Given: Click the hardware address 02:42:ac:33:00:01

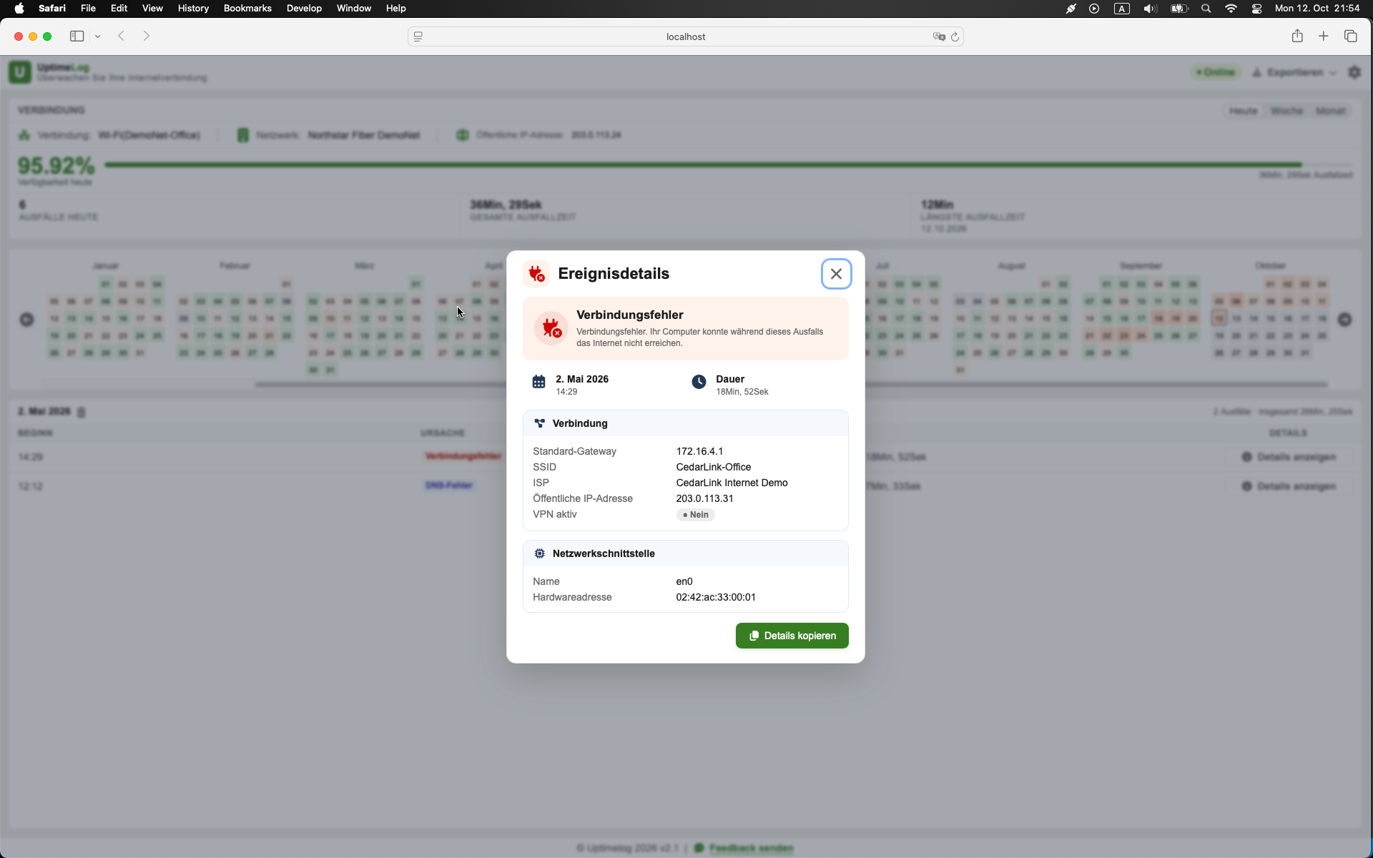Looking at the screenshot, I should point(716,597).
